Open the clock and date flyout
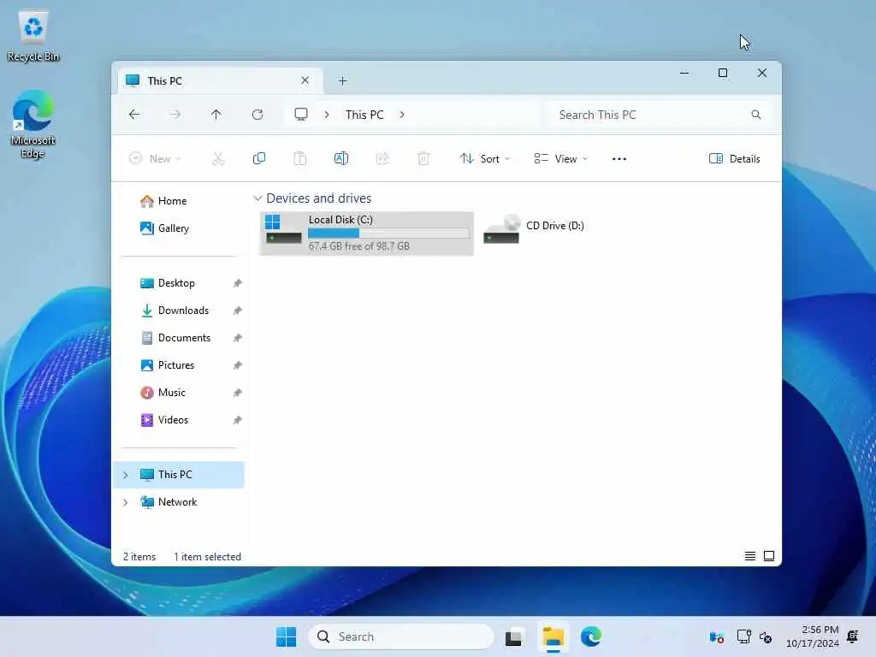Screen dimensions: 876x657 pos(813,636)
